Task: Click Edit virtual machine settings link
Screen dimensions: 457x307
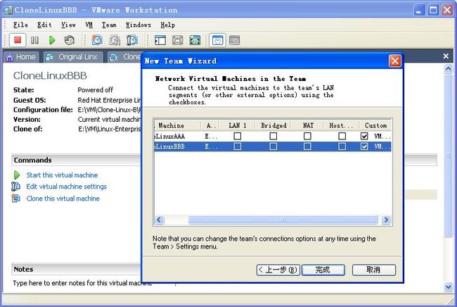Action: [67, 187]
